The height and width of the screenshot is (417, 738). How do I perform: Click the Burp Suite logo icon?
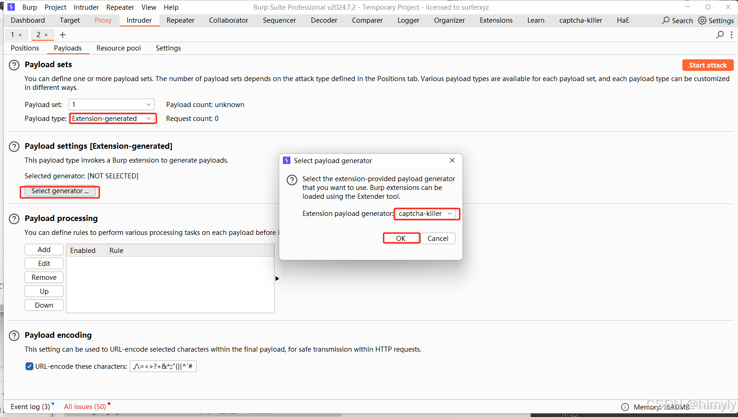11,7
